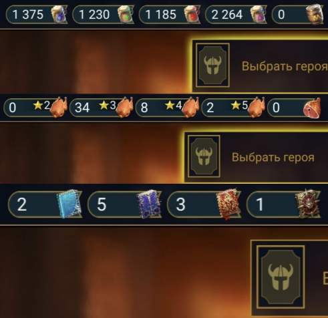Select the 2-star chicken counter
The width and height of the screenshot is (328, 318).
coord(35,108)
